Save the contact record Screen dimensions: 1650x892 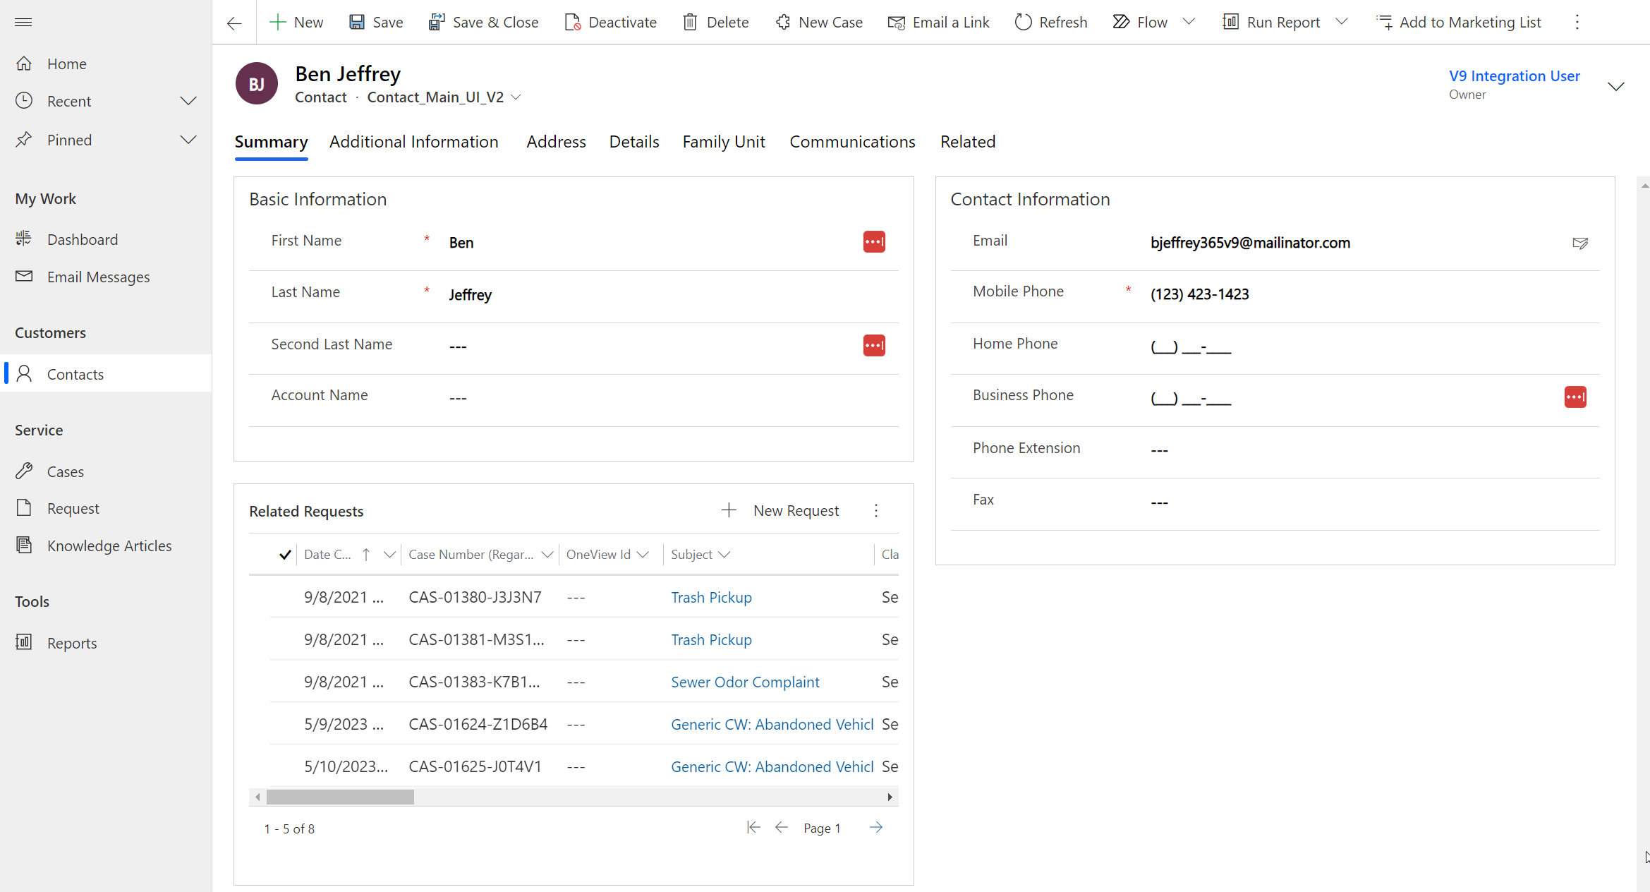tap(376, 22)
